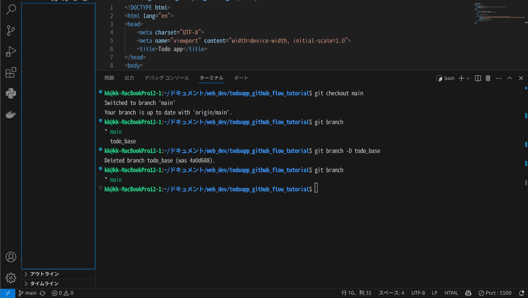This screenshot has width=528, height=298.
Task: Switch to the ポート panel tab
Action: pos(241,78)
